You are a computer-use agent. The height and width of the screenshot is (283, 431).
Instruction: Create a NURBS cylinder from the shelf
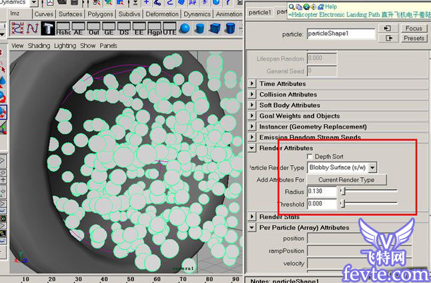(200, 29)
